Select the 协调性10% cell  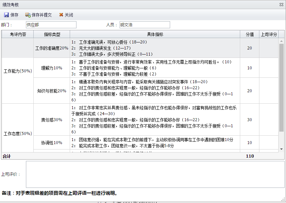52,143
